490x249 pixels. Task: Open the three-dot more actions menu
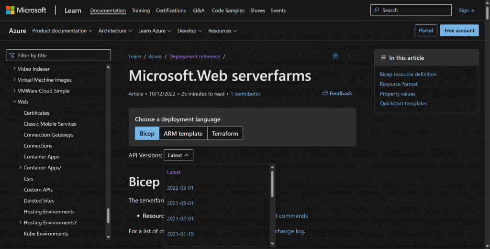click(349, 56)
